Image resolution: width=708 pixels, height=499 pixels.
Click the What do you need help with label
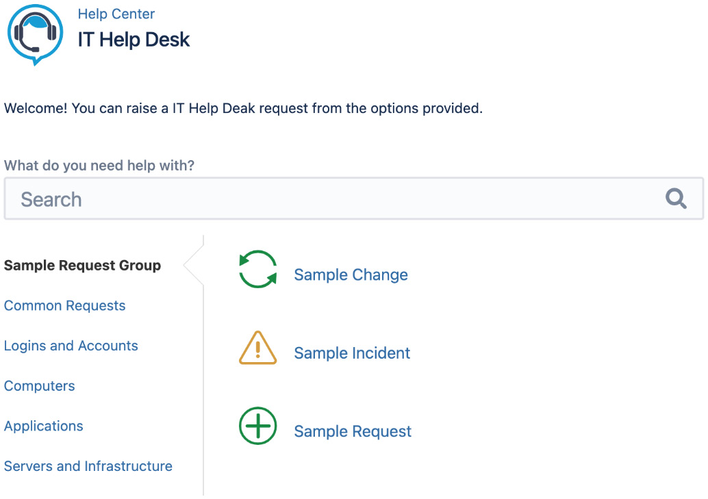pyautogui.click(x=99, y=166)
